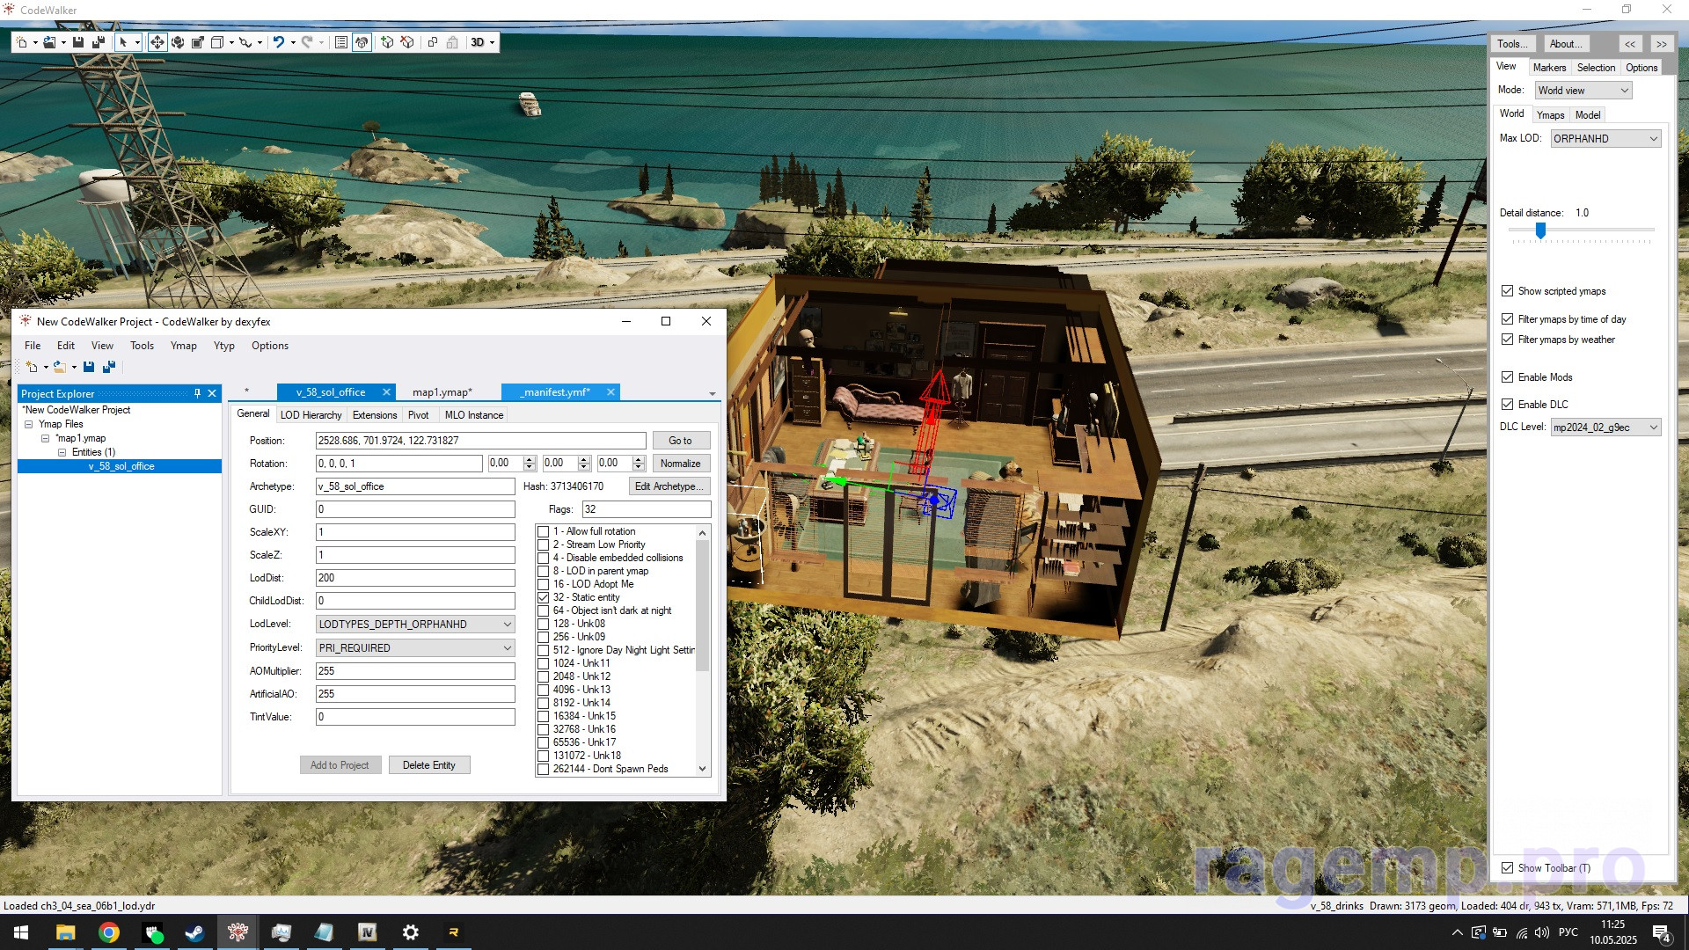Switch to the map1.ymap* document tab

[x=442, y=392]
